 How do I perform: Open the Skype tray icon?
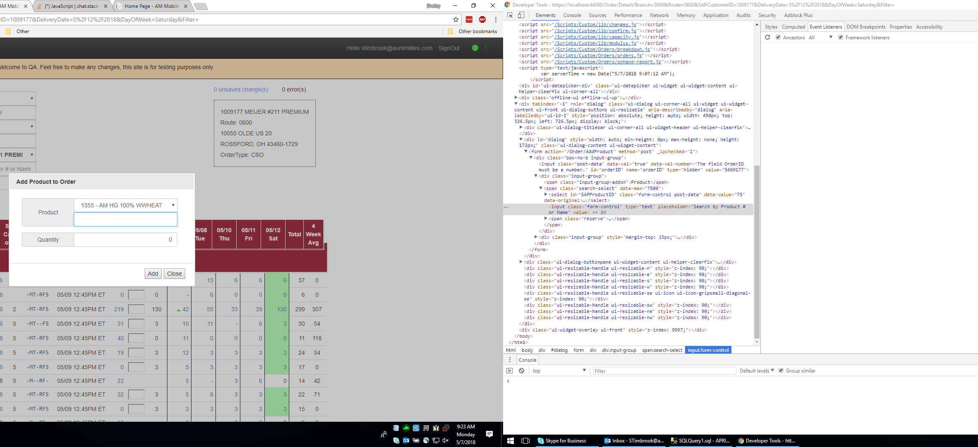coord(396,440)
